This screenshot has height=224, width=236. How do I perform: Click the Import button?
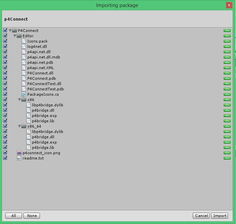point(220,216)
